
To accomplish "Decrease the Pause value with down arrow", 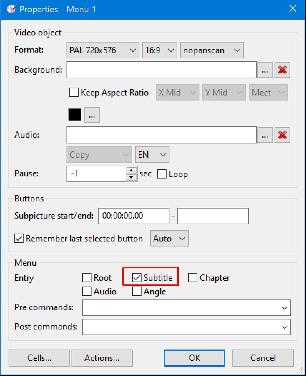I will [x=132, y=177].
